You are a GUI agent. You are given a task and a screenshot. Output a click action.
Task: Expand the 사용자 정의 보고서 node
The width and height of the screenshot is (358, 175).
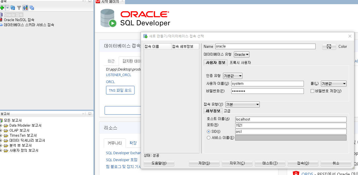[x=1, y=151]
